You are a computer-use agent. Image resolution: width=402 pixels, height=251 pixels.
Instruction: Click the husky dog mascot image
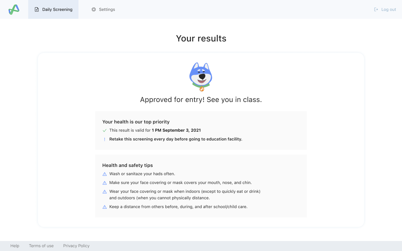(x=201, y=77)
